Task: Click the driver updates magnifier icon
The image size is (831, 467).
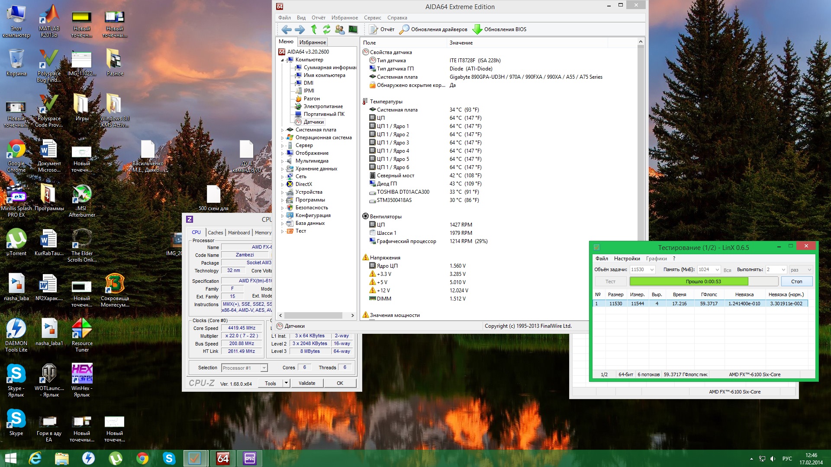Action: (404, 29)
